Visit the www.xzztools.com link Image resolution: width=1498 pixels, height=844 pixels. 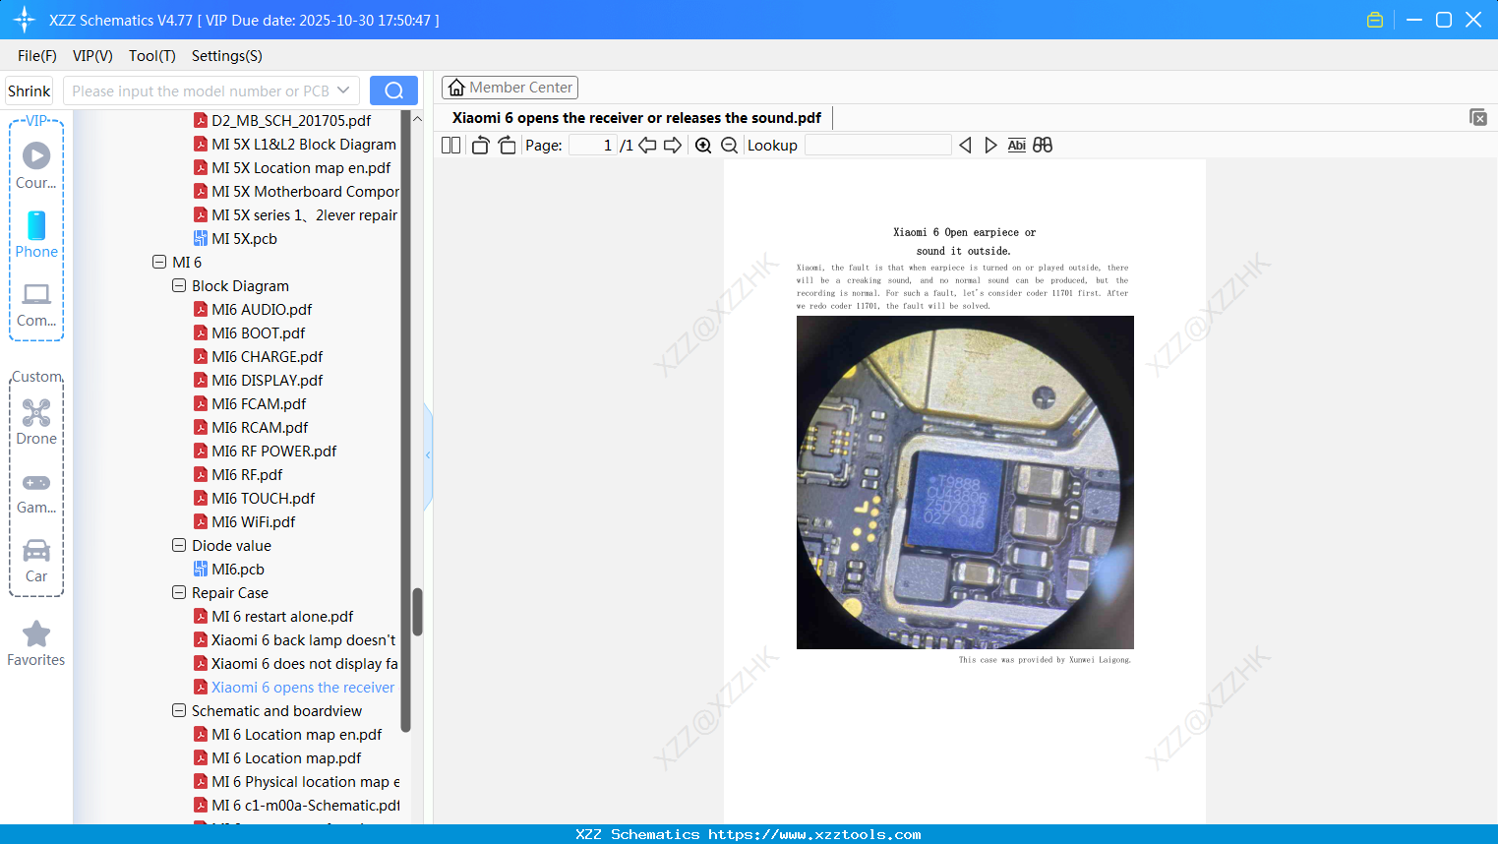[814, 834]
